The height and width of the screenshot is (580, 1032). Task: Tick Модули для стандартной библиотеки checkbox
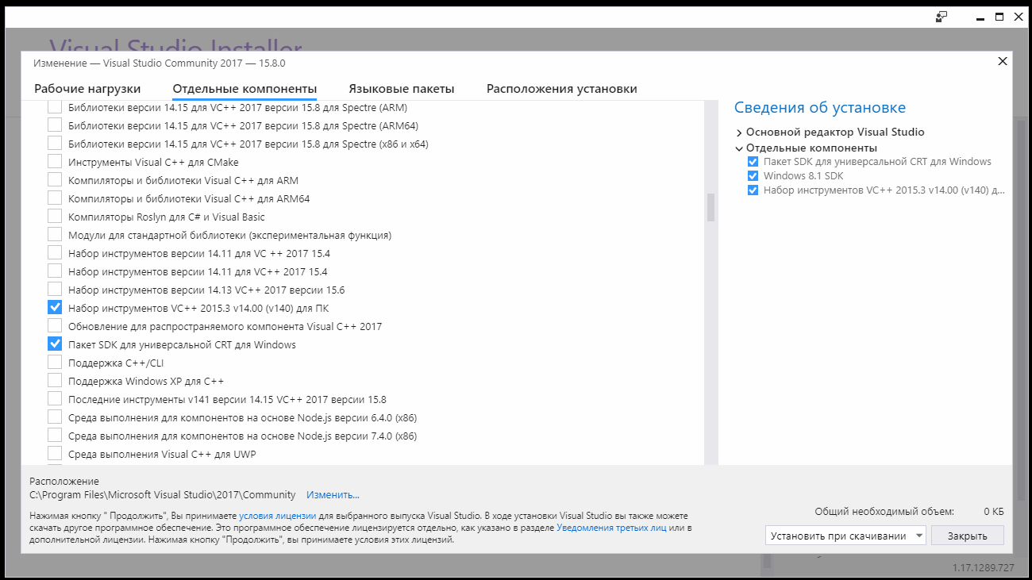55,235
